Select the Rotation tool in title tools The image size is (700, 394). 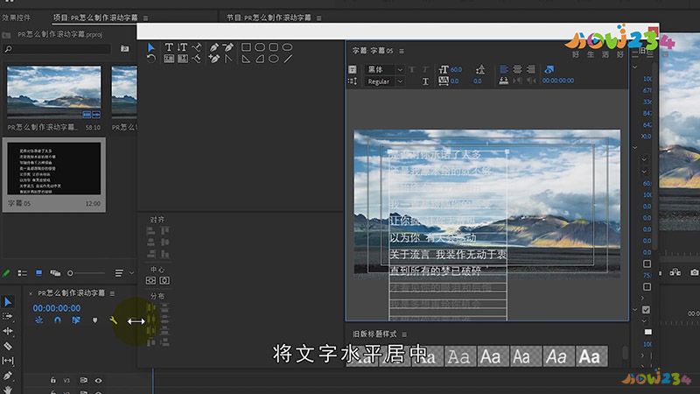click(150, 59)
